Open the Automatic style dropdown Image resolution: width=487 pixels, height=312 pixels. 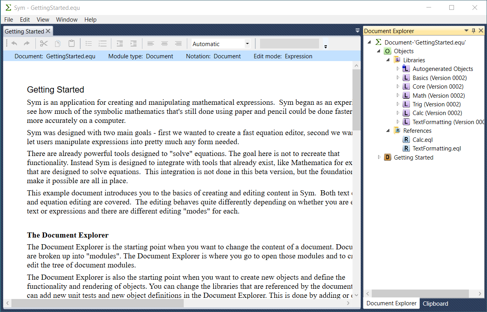coord(247,44)
